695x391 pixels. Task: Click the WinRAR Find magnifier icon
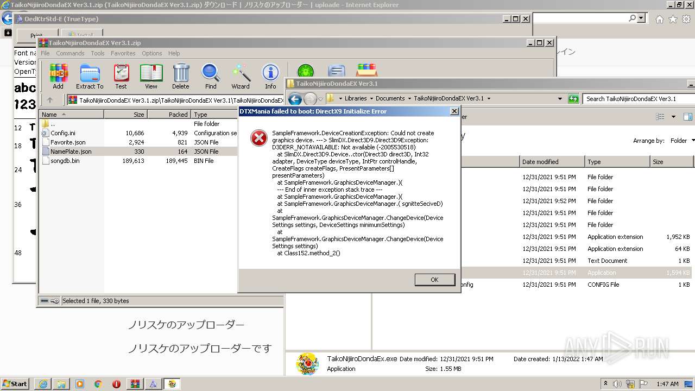(211, 77)
